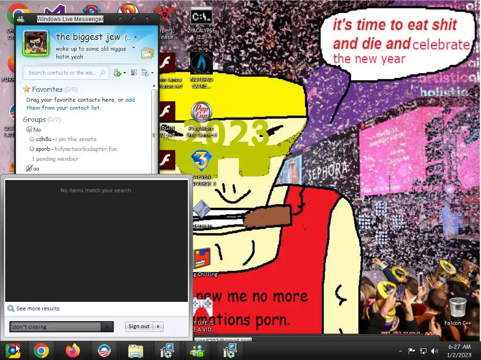This screenshot has height=360, width=481.
Task: Click the Add a contact icon
Action: click(117, 73)
